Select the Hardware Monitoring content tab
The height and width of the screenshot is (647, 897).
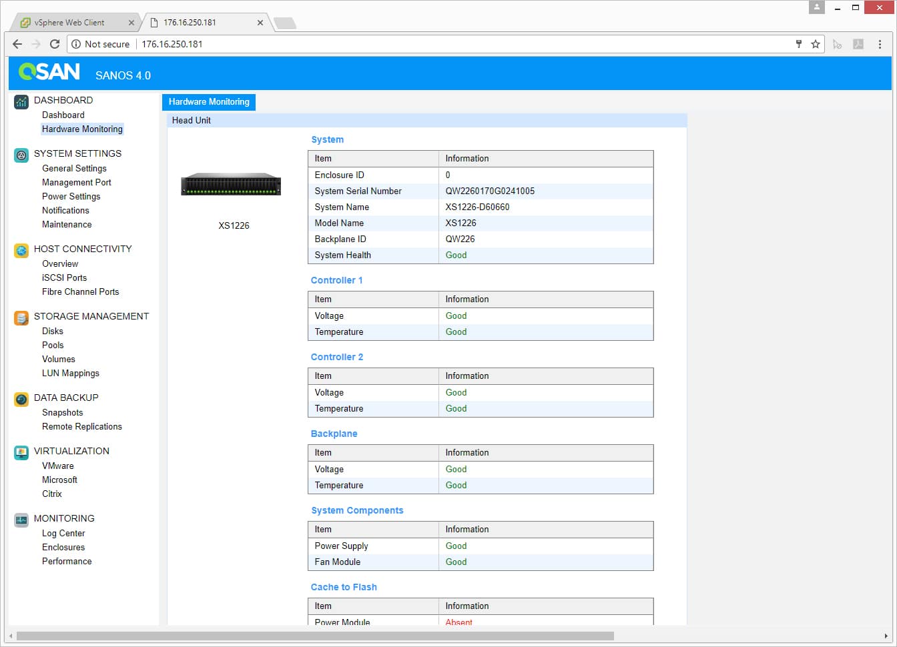209,102
